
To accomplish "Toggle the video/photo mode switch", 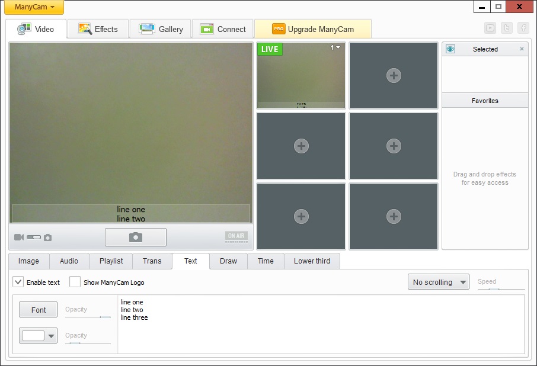I will click(x=34, y=237).
